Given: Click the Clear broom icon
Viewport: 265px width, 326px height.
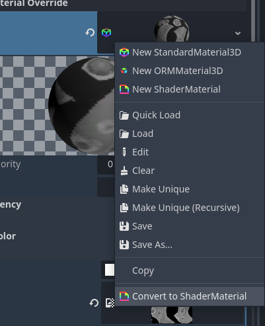Looking at the screenshot, I should pyautogui.click(x=124, y=171).
